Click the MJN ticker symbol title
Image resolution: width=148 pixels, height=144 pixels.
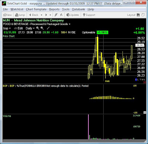tap(6, 20)
